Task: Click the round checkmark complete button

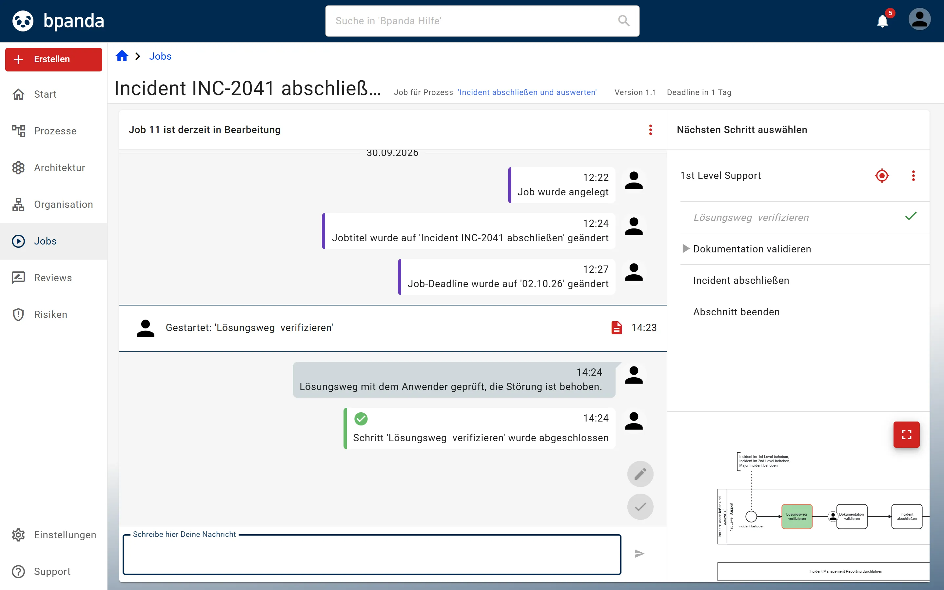Action: point(640,506)
